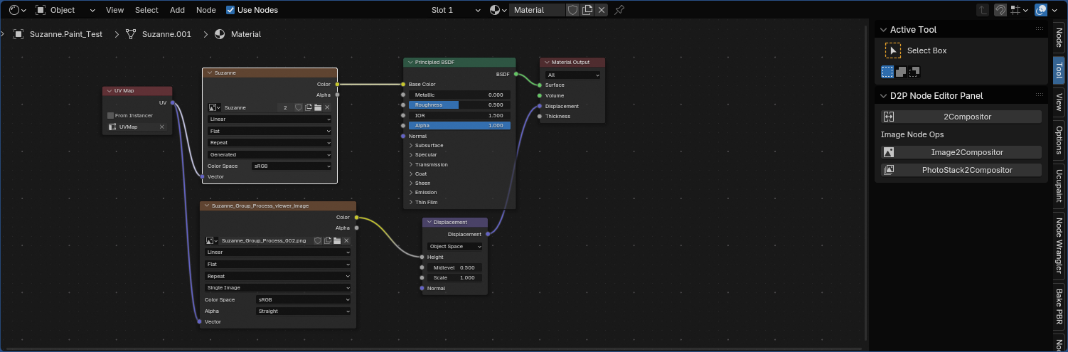This screenshot has width=1068, height=352.
Task: Expand Thin Film section
Action: 411,203
